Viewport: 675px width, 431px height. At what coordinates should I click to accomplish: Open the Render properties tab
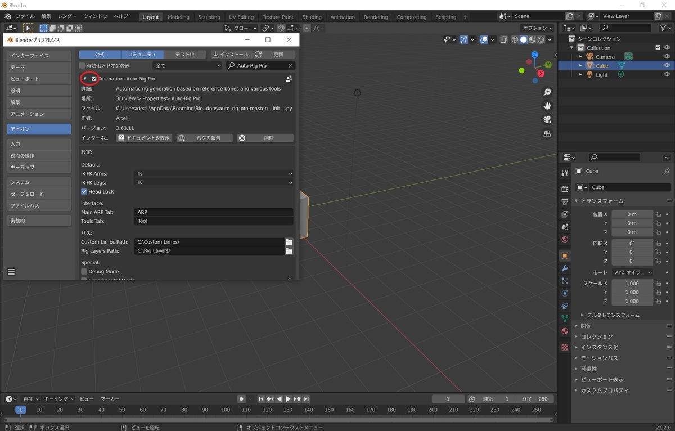point(565,188)
